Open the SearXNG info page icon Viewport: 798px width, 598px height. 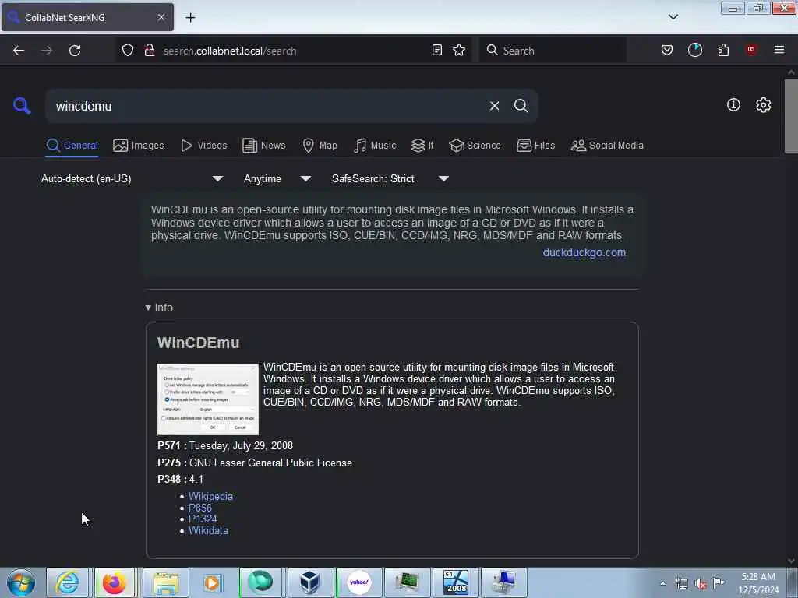[x=733, y=105]
